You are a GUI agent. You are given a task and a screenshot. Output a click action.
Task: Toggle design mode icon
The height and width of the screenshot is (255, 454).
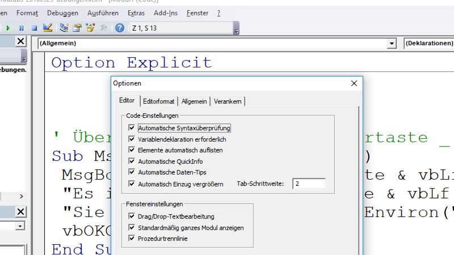[48, 28]
